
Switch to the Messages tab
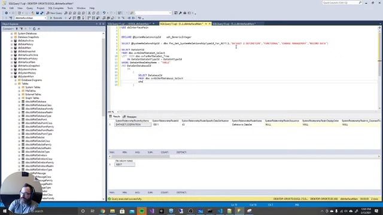coord(130,116)
